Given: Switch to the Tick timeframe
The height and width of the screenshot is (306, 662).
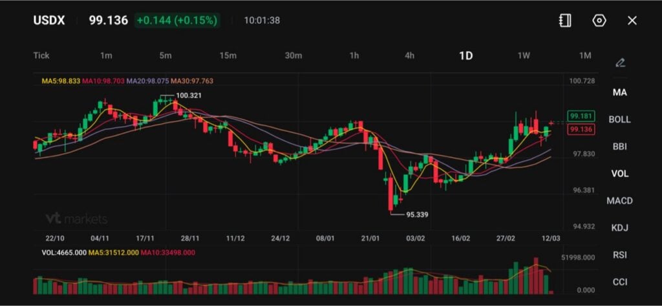Looking at the screenshot, I should (x=41, y=56).
